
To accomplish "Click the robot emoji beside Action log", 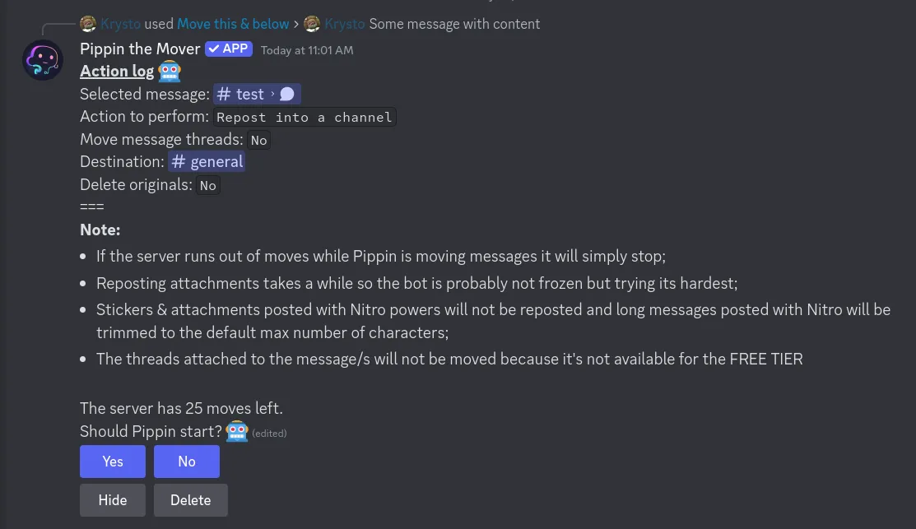I will click(170, 72).
